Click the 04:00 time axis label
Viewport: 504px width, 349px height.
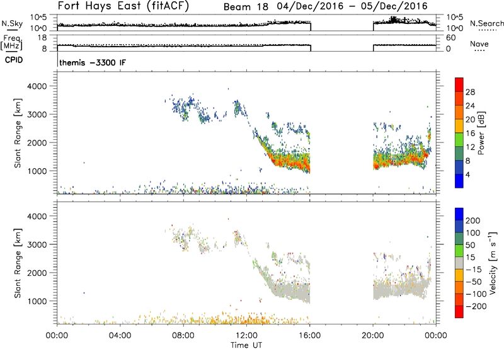(120, 336)
